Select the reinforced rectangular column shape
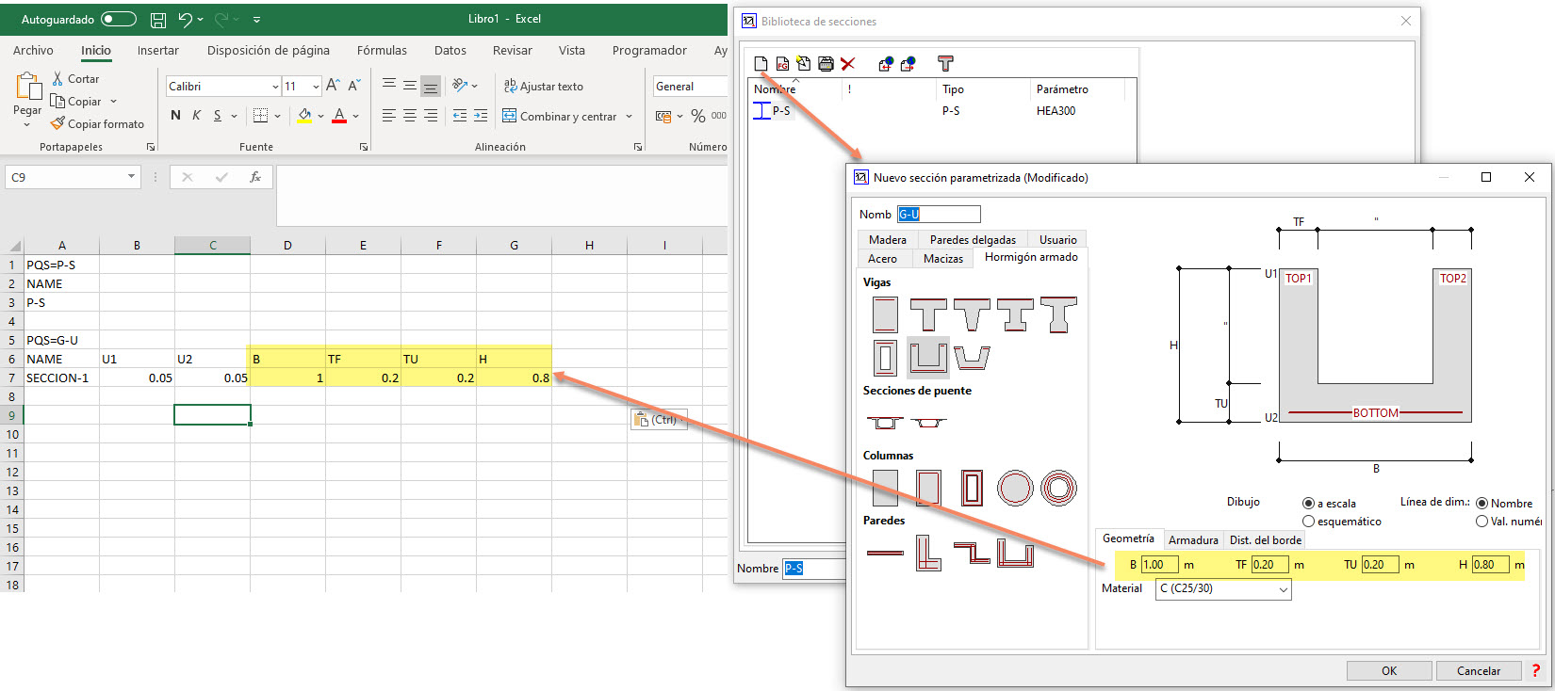This screenshot has width=1555, height=691. [x=928, y=488]
